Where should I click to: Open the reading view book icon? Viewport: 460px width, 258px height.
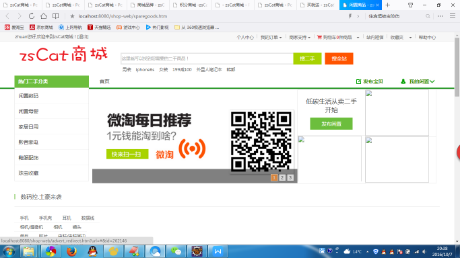[55, 16]
